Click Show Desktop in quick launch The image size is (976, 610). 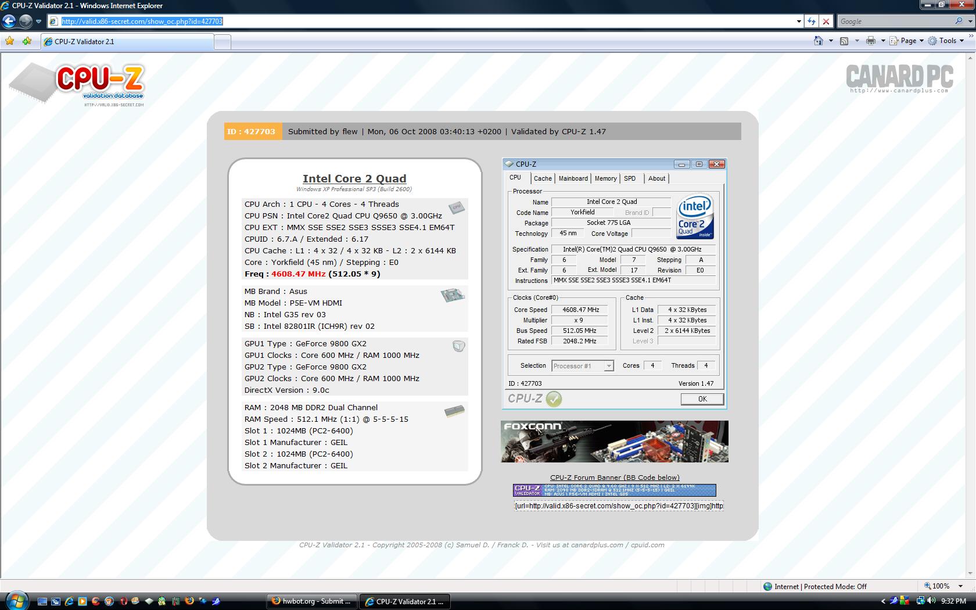pos(42,601)
